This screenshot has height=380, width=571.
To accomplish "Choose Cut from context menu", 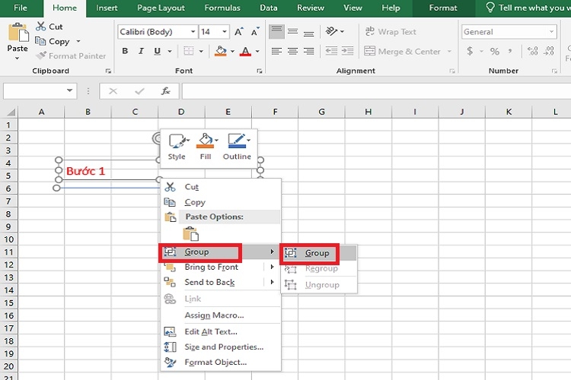I will [221, 187].
